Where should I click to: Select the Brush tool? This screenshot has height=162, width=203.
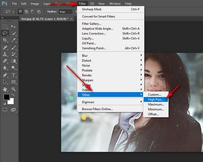click(13, 48)
